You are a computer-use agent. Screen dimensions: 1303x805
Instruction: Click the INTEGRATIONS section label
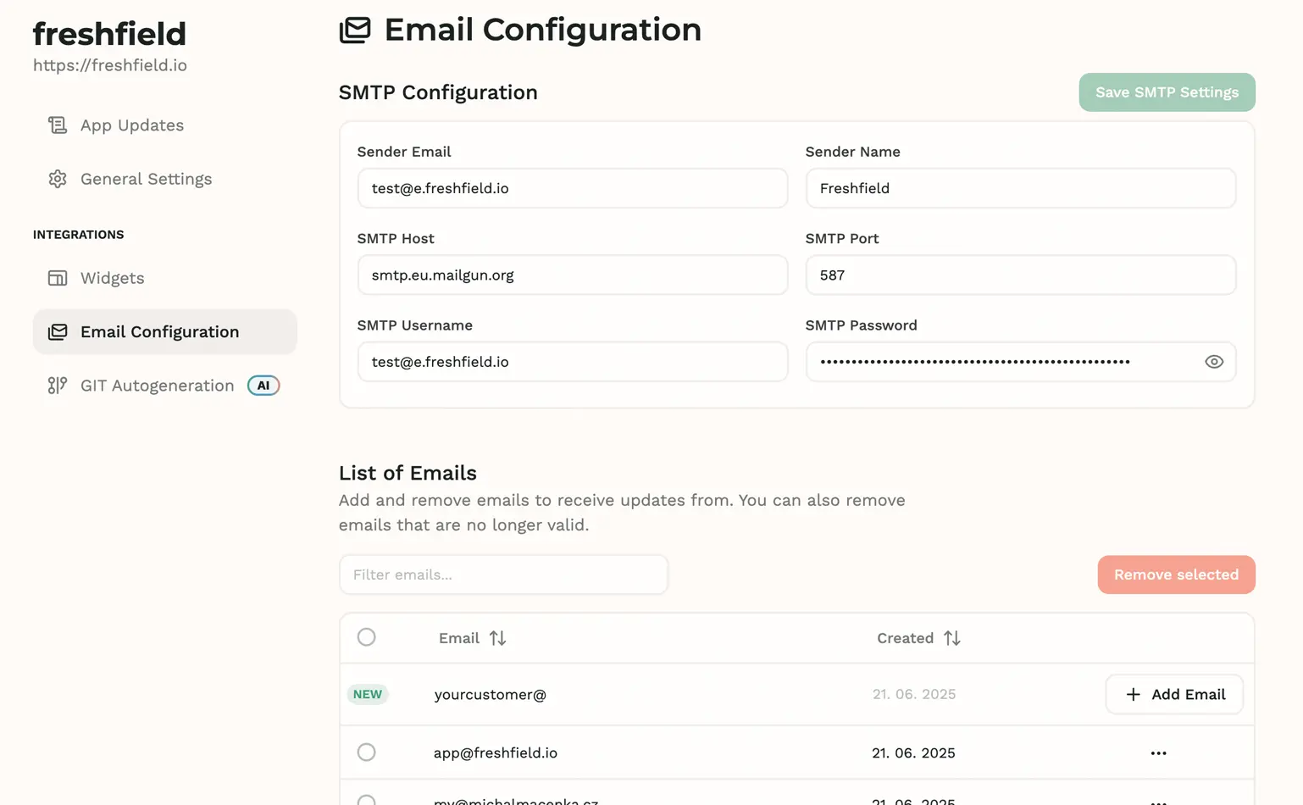pyautogui.click(x=79, y=235)
